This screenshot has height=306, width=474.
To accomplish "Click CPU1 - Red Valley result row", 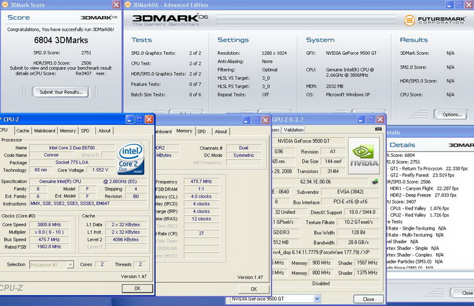I will pyautogui.click(x=419, y=208).
